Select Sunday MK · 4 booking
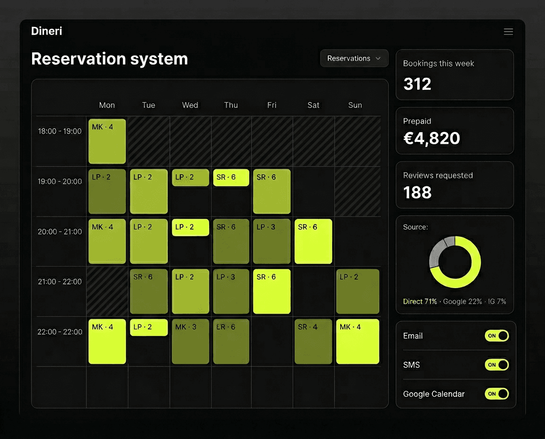Viewport: 545px width, 439px height. 358,342
